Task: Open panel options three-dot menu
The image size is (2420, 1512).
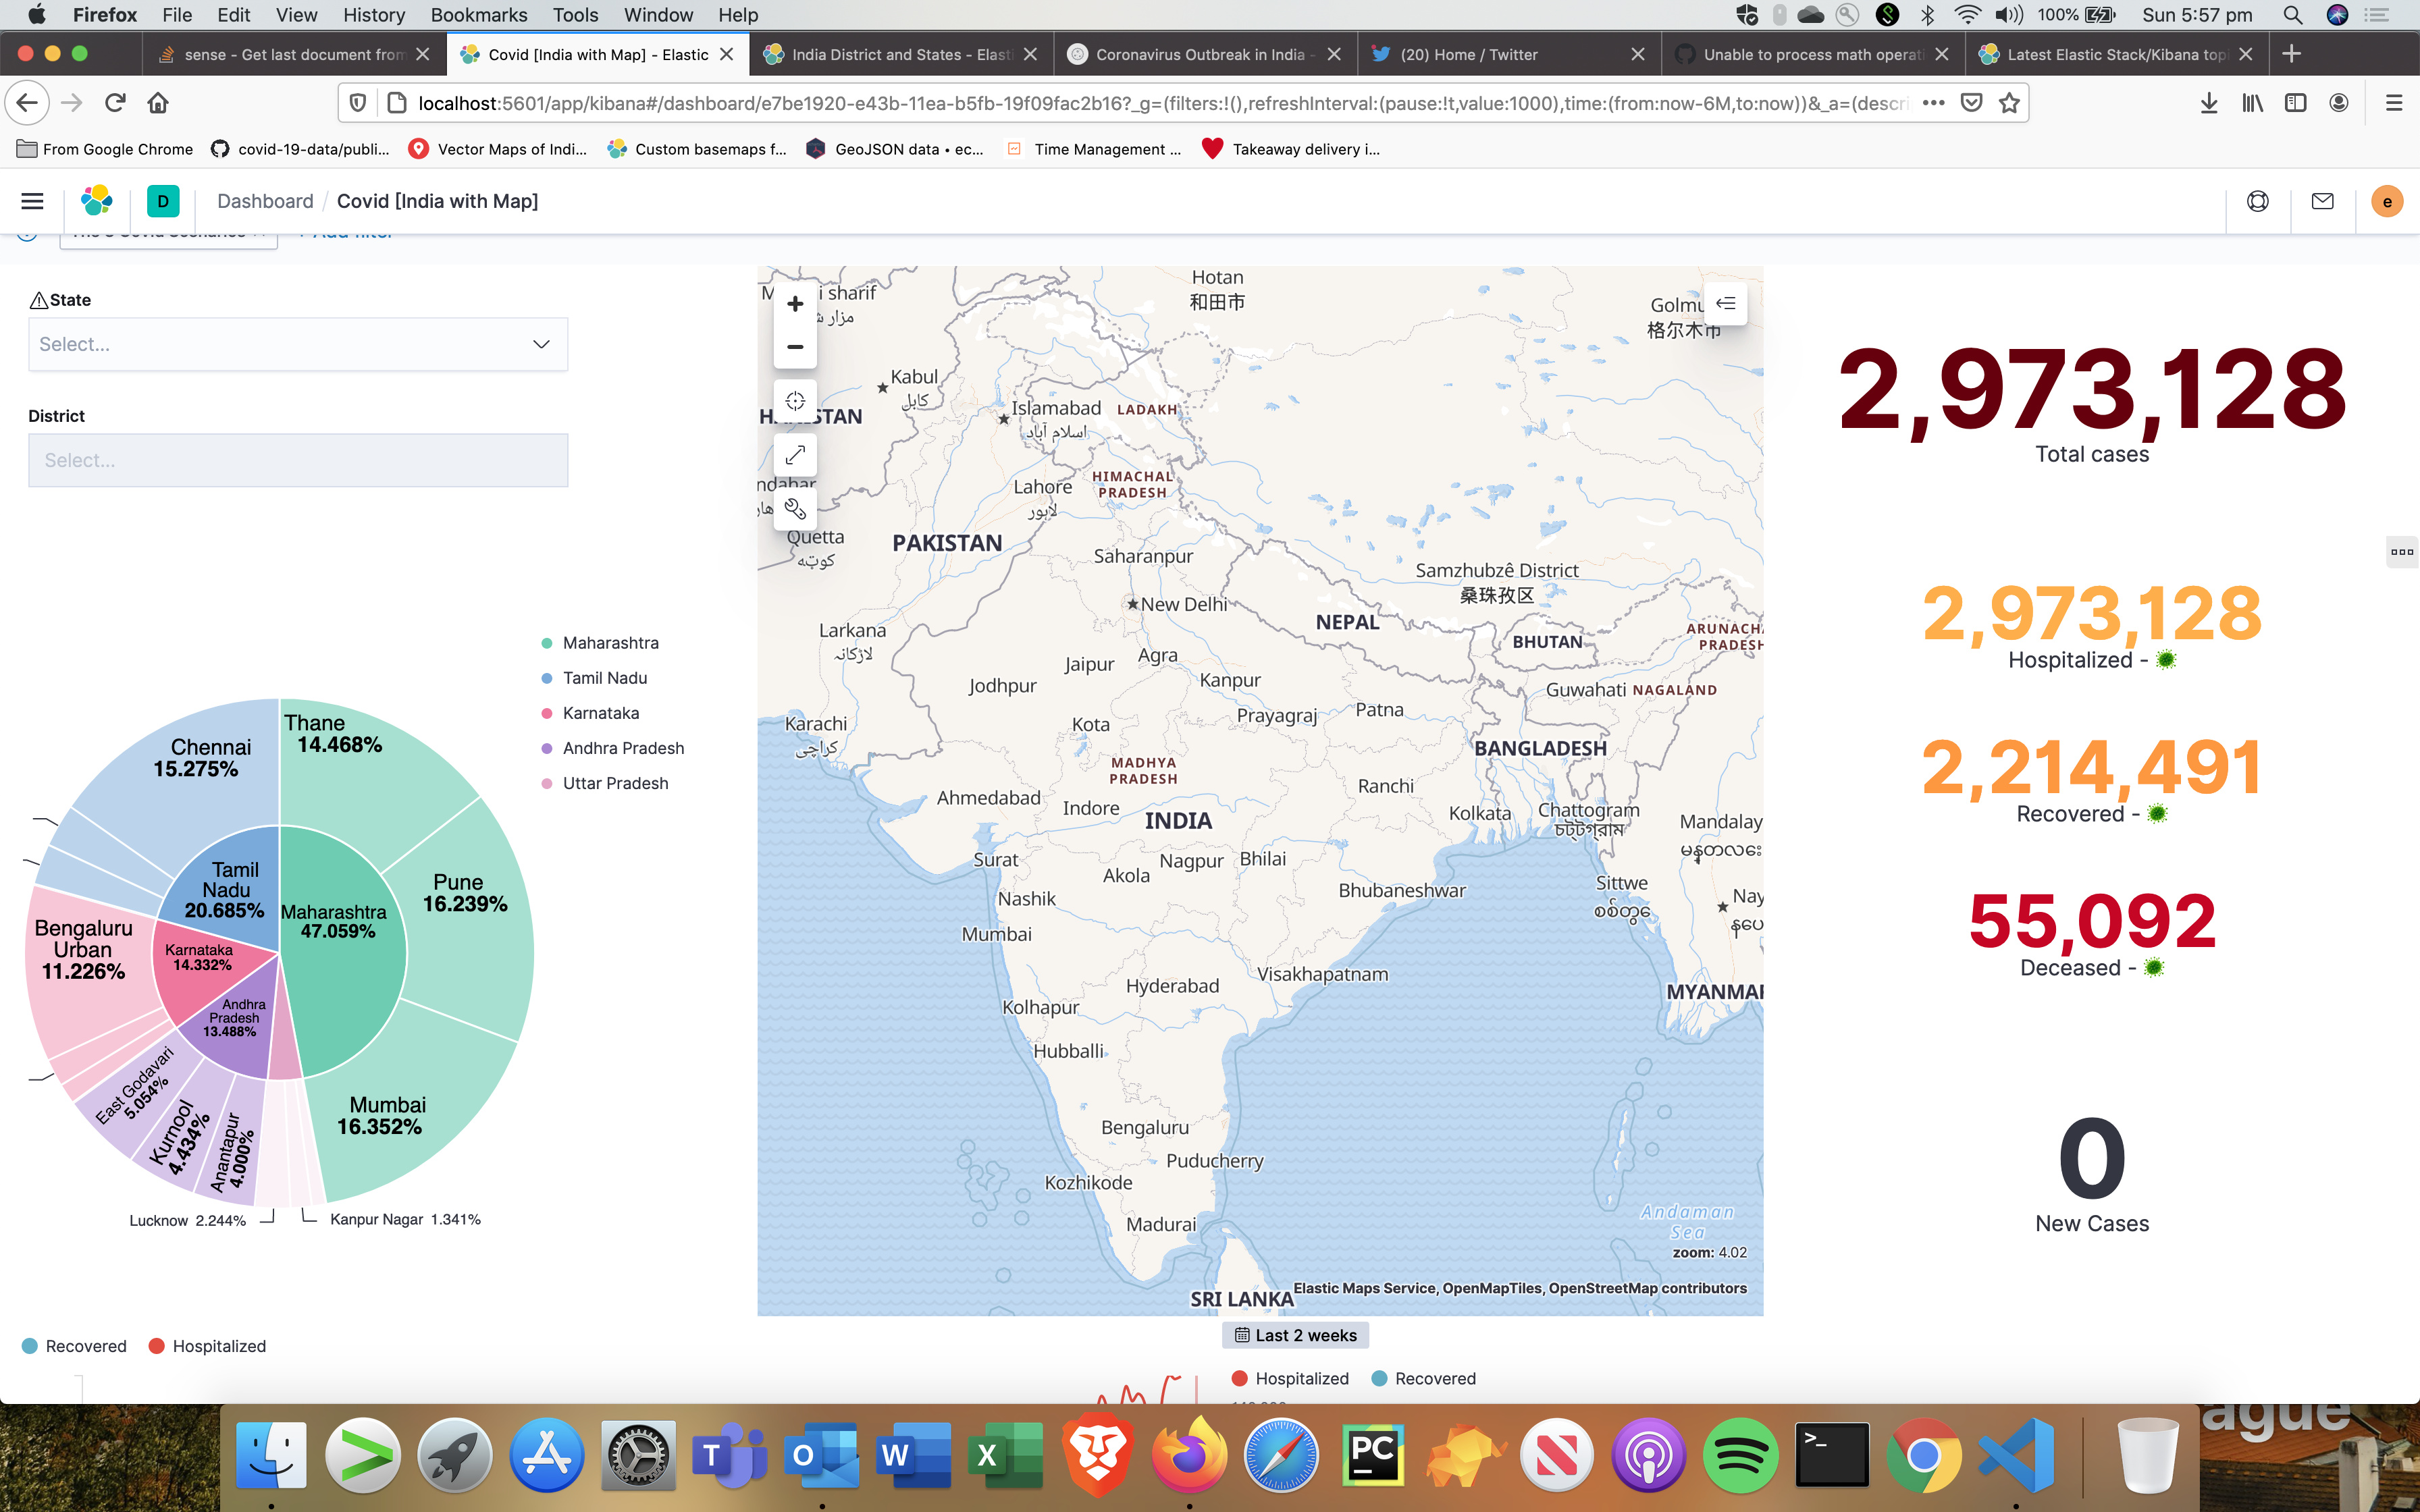Action: pos(2401,552)
